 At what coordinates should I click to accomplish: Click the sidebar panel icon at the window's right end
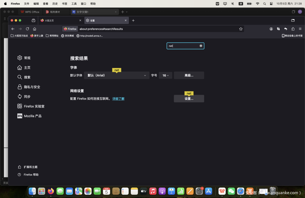click(293, 20)
